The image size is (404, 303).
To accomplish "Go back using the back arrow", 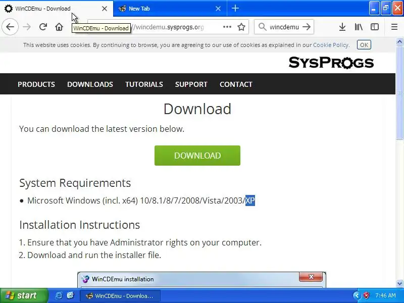I will [x=10, y=27].
